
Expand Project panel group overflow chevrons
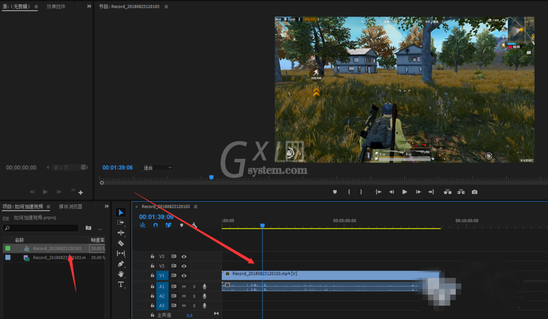[x=107, y=206]
